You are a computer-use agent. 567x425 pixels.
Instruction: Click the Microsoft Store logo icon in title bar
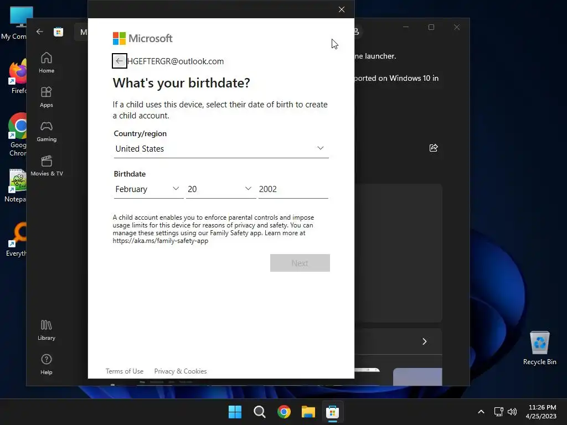pos(58,32)
